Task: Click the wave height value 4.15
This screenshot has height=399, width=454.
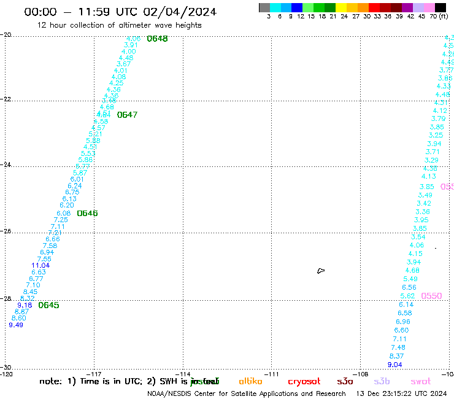Action: [x=415, y=254]
